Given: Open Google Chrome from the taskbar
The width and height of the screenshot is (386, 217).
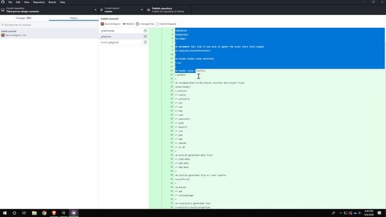Looking at the screenshot, I should 44,213.
